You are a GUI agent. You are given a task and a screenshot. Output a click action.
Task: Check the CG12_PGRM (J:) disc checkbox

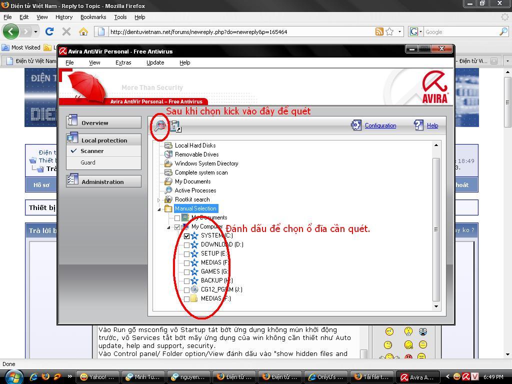click(x=187, y=290)
